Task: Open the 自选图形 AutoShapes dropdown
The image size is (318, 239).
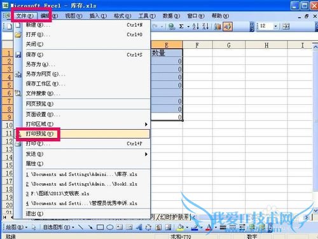Action: click(x=59, y=228)
